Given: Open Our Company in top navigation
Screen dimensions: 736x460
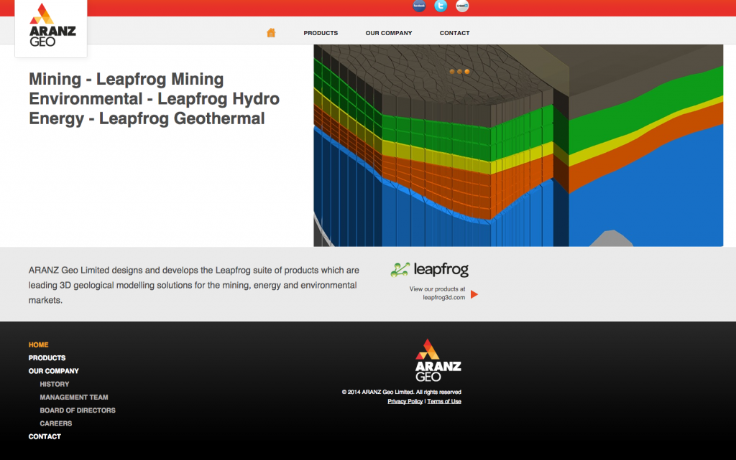Looking at the screenshot, I should coord(389,33).
